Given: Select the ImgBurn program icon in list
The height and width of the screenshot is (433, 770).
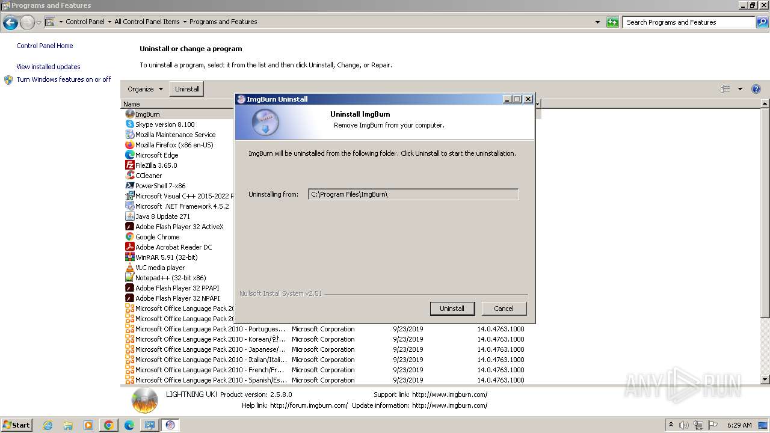Looking at the screenshot, I should point(129,114).
